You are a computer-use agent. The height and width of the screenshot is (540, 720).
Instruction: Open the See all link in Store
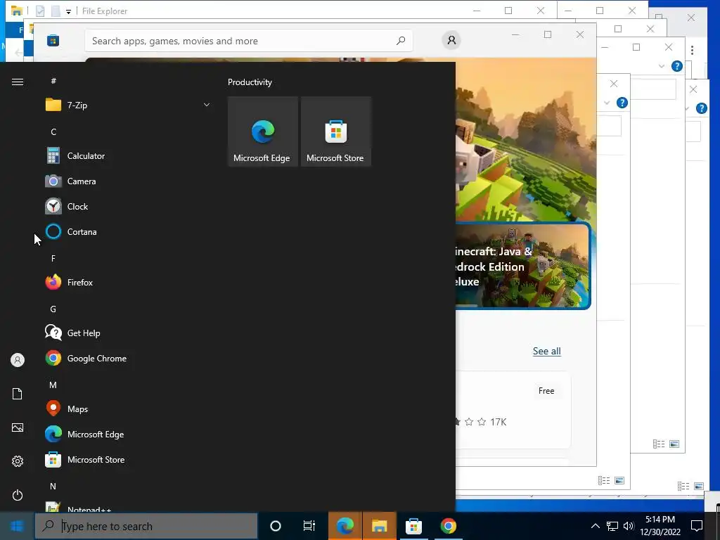(546, 351)
